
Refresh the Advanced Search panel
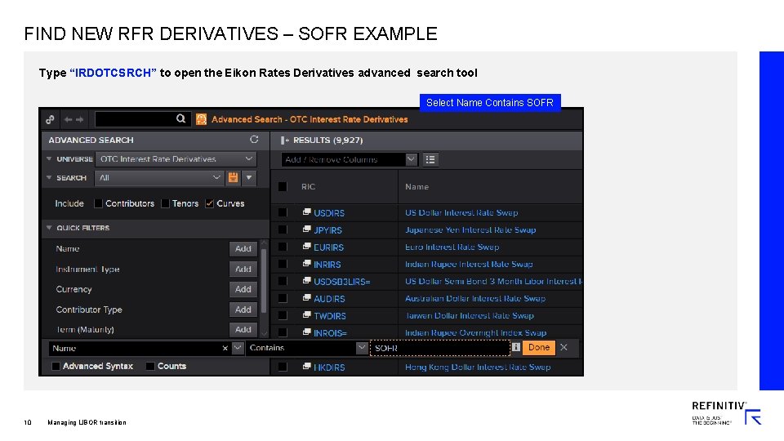pos(254,140)
